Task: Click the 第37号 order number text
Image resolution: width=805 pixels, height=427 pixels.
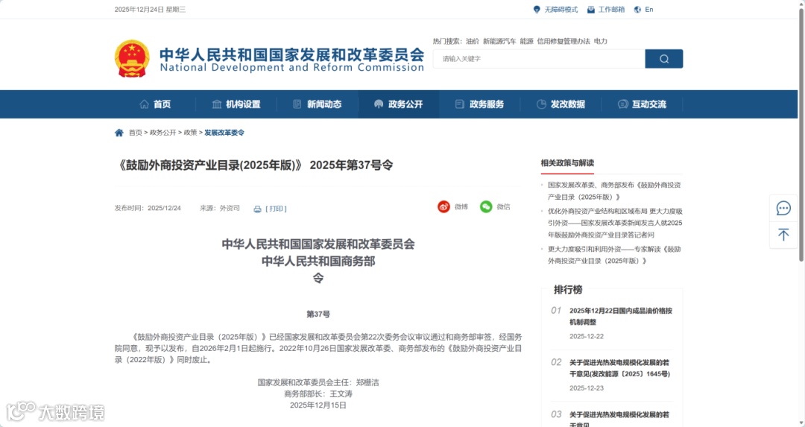Action: (x=318, y=314)
